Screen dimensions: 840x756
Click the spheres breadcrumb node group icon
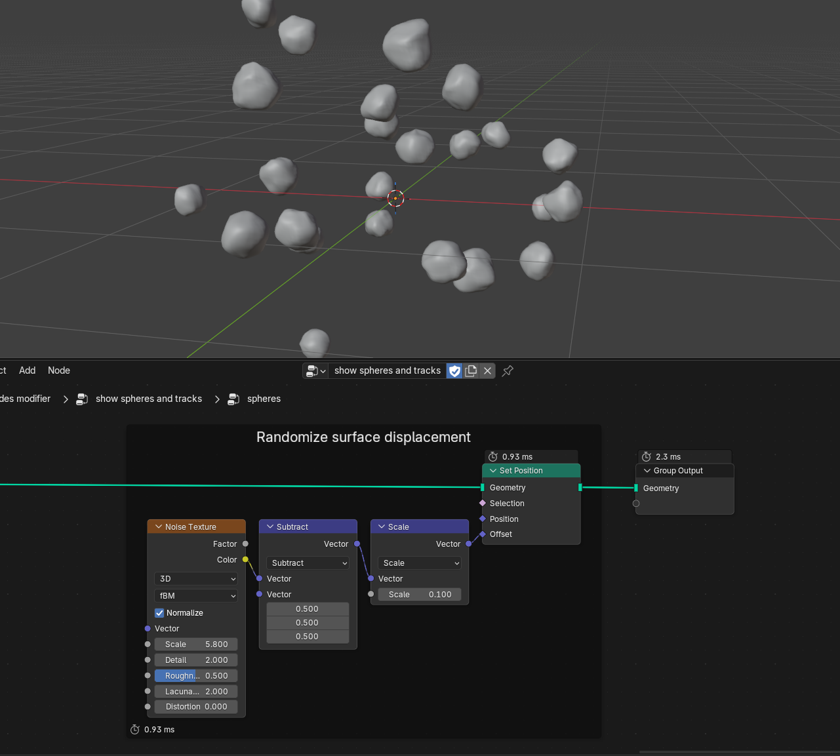[233, 399]
